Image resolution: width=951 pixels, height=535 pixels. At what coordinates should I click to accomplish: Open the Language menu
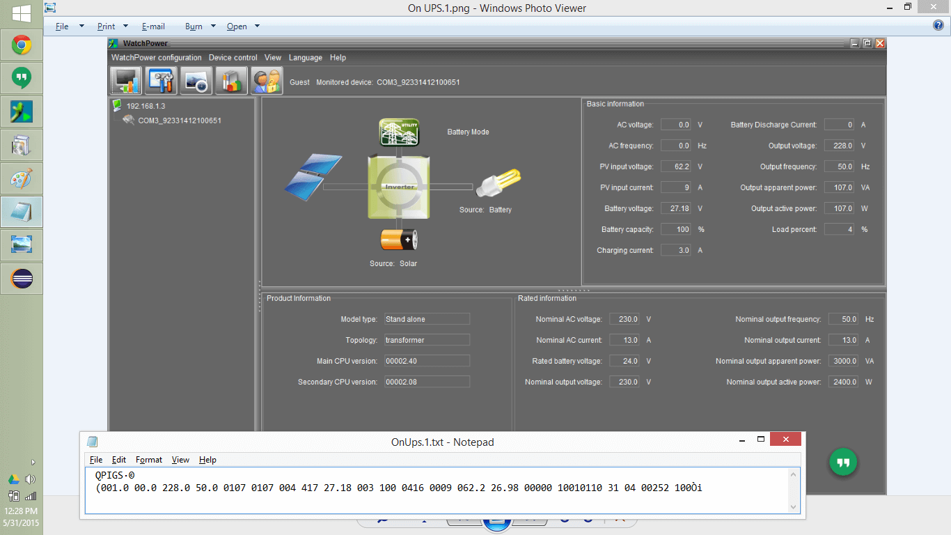[306, 58]
